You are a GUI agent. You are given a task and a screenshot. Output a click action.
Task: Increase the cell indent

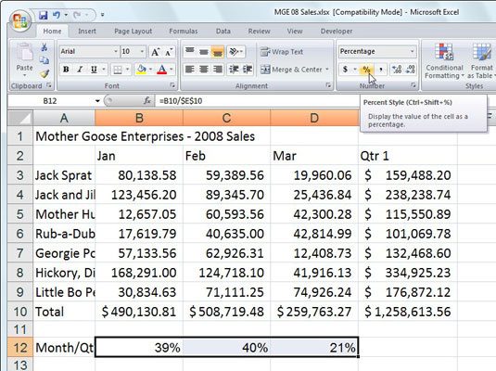pyautogui.click(x=248, y=70)
